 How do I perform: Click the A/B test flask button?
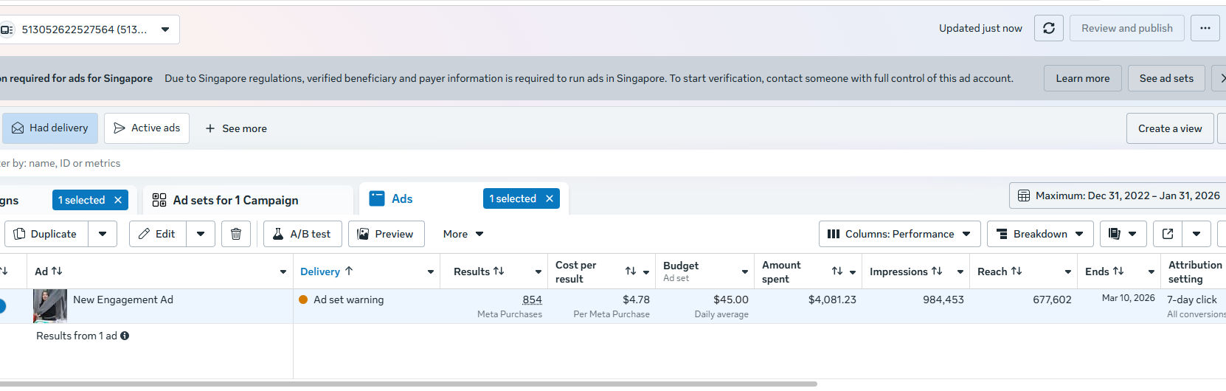click(x=302, y=234)
